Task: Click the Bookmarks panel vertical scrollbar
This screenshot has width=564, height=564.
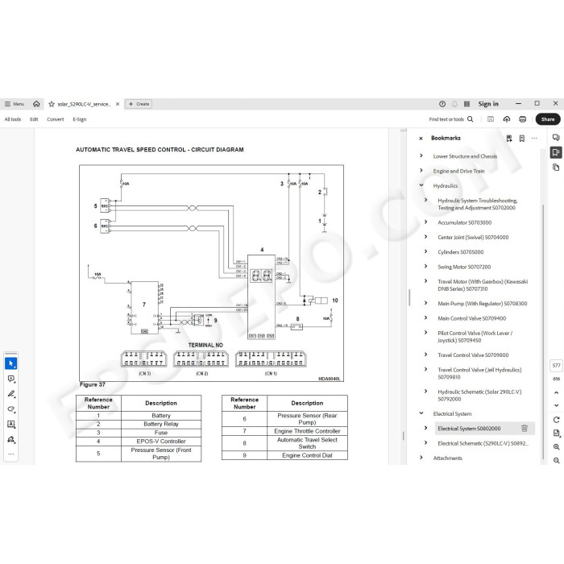Action: [x=543, y=331]
